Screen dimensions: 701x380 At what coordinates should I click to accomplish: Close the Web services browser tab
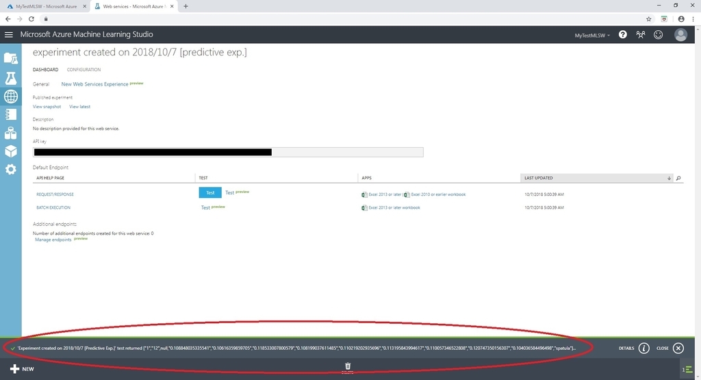pos(172,6)
